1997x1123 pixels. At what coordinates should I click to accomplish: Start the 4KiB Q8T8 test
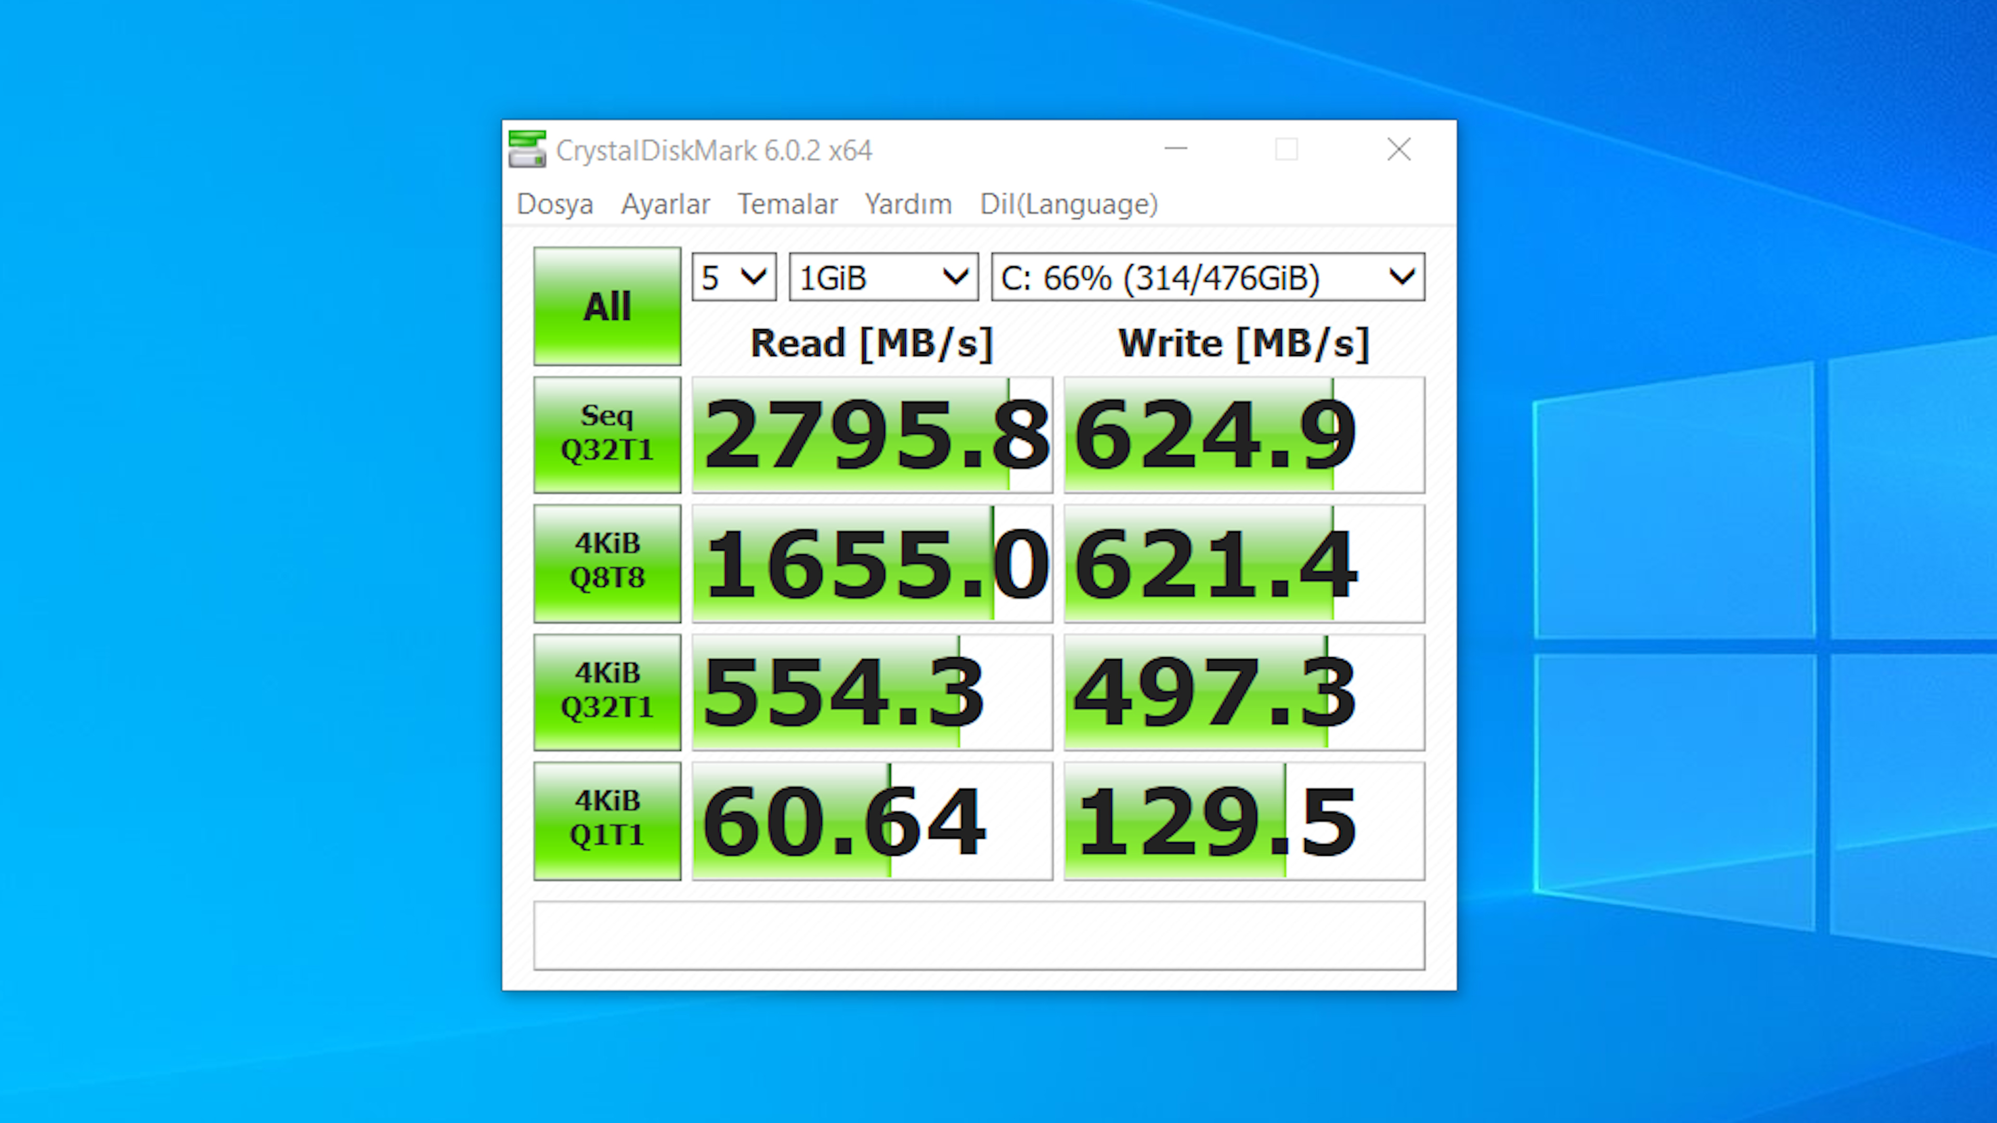(607, 564)
